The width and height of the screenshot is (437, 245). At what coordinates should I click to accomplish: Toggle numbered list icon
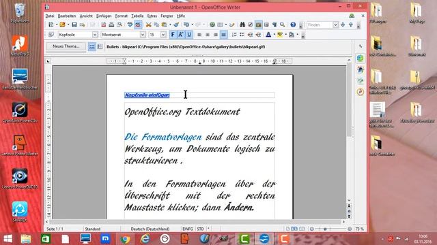point(234,35)
